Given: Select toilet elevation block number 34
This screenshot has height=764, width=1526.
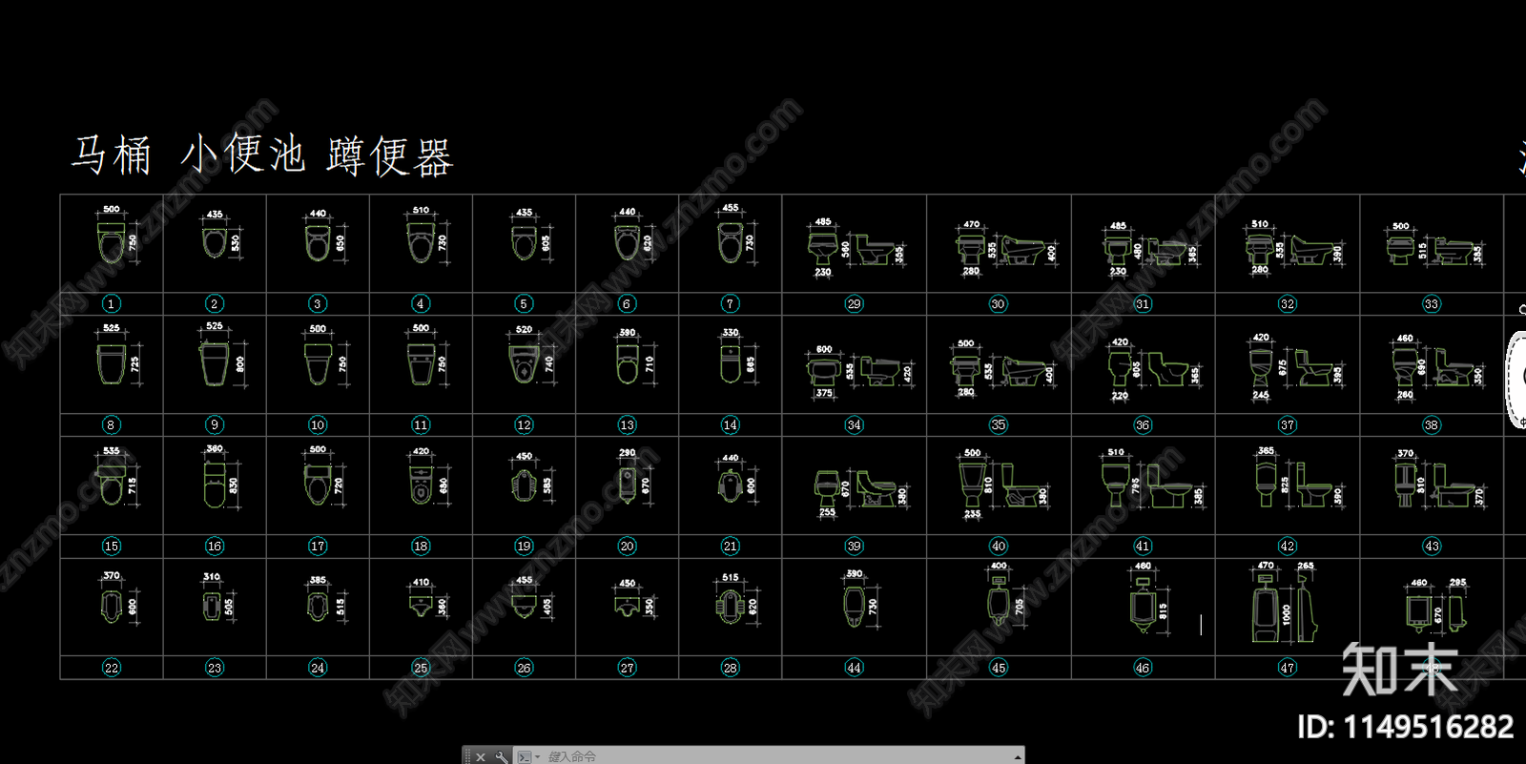Looking at the screenshot, I should click(854, 369).
